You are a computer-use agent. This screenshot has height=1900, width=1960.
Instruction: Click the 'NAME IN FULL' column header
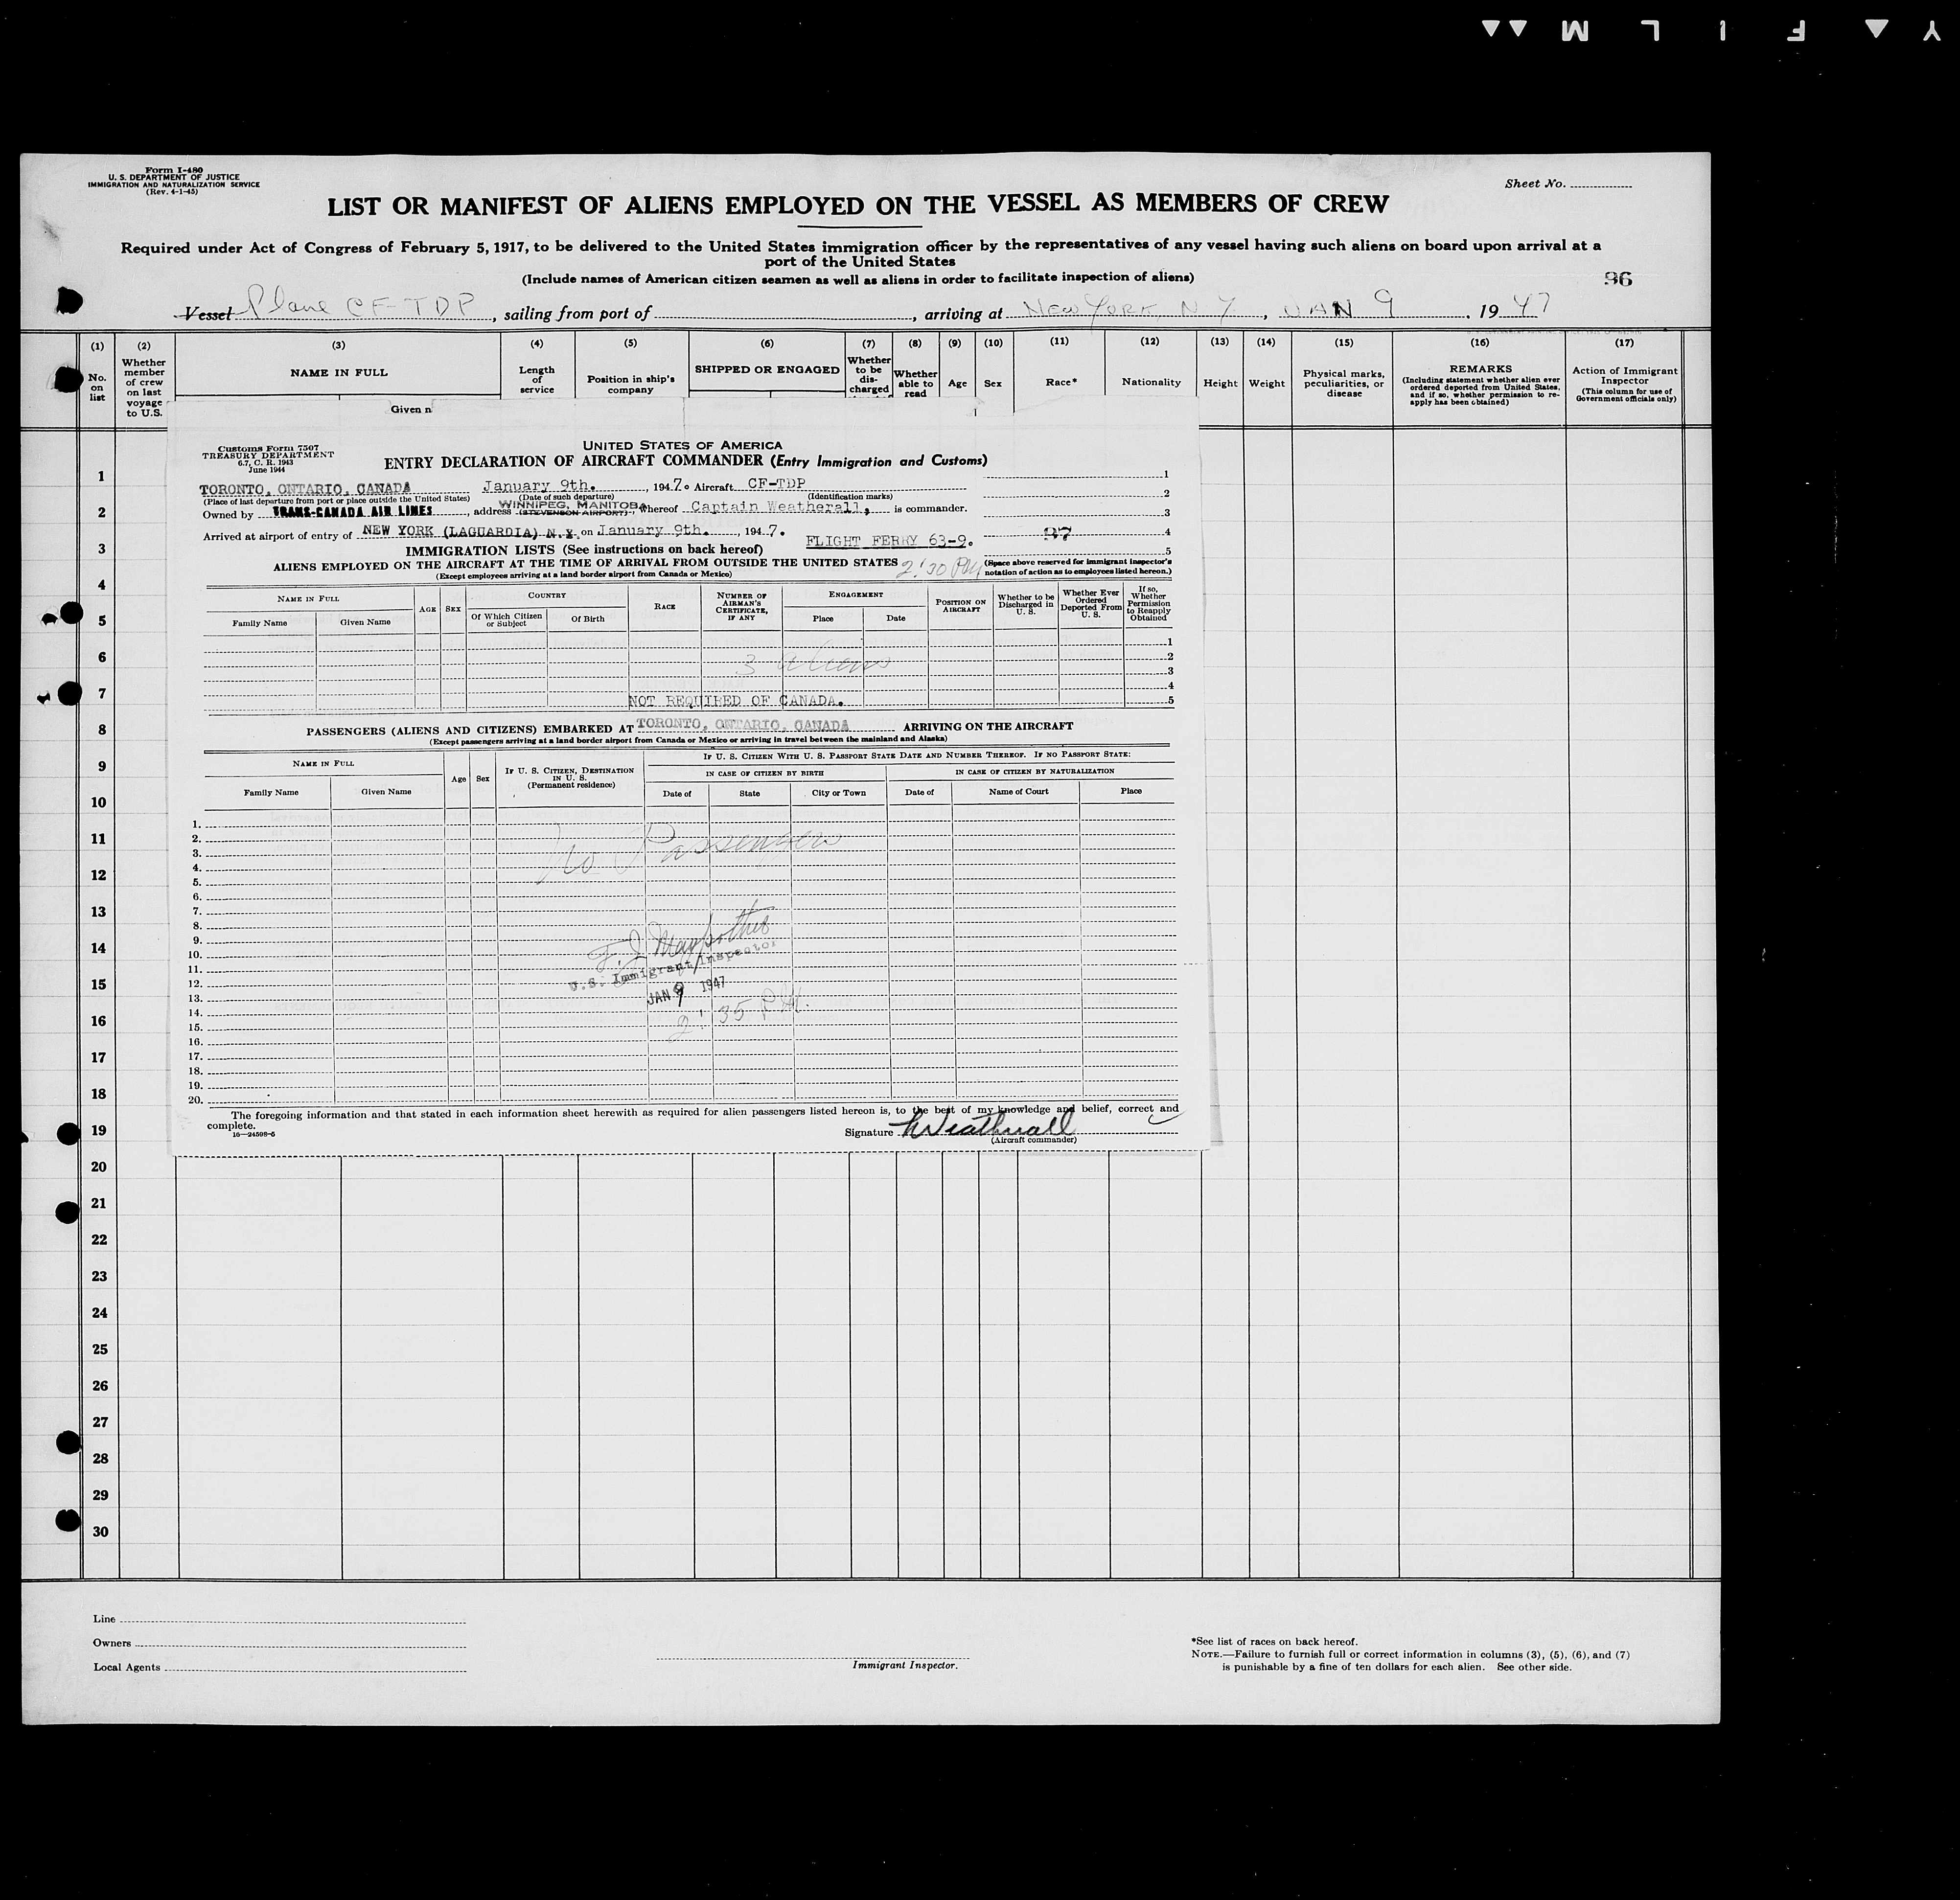coord(339,372)
